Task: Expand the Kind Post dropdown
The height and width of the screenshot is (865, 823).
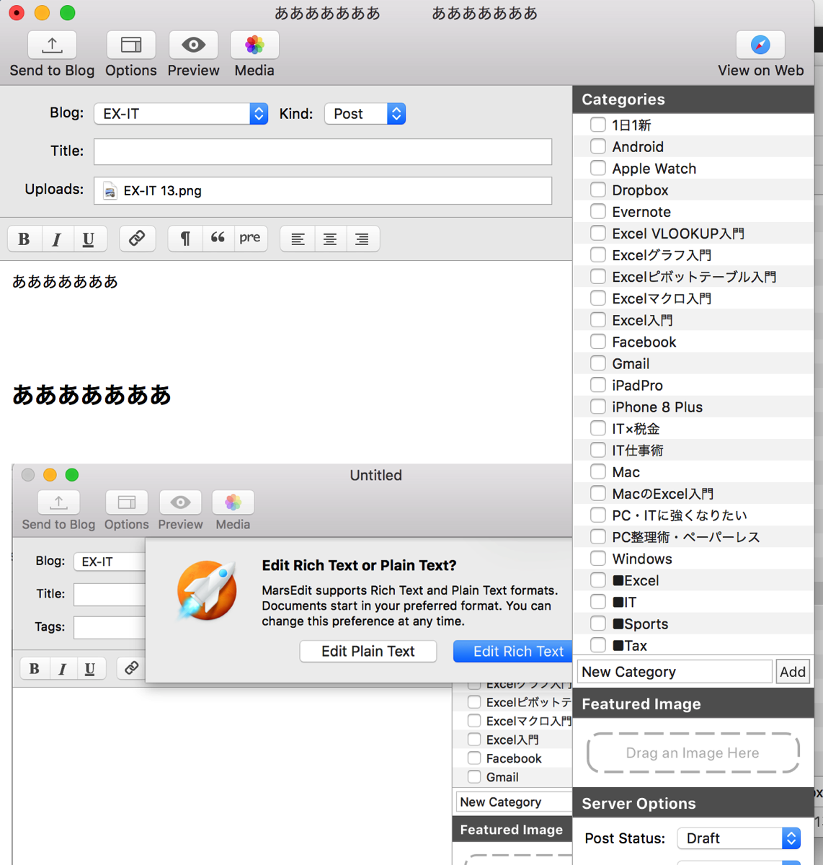Action: point(365,114)
